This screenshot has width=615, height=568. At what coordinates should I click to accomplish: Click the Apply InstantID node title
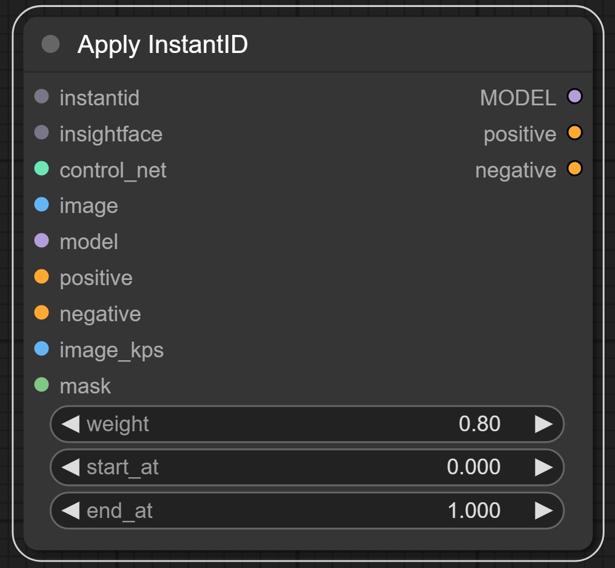(162, 45)
